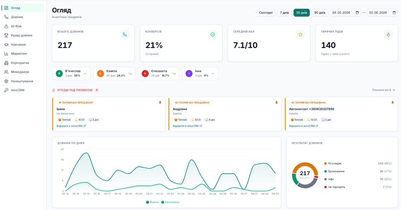Expand all deals via Показати всі 9
Viewport: 401px width, 210px height.
click(x=384, y=90)
